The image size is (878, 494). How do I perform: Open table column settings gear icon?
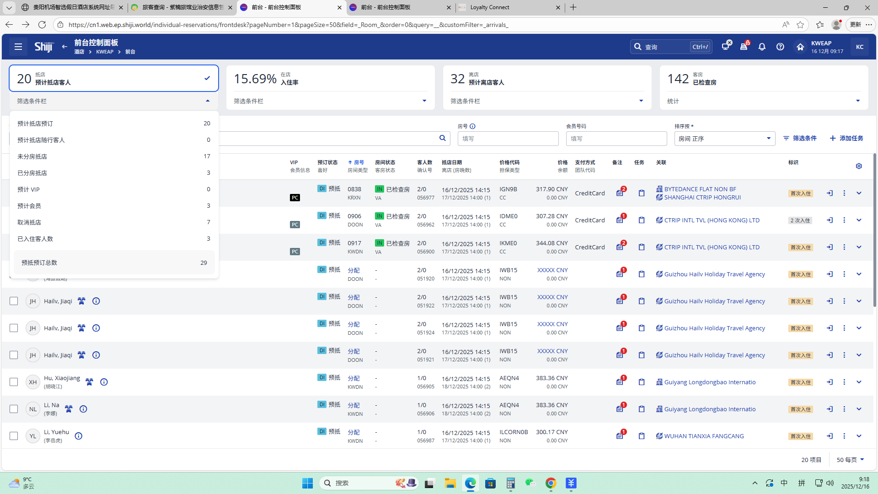(859, 166)
